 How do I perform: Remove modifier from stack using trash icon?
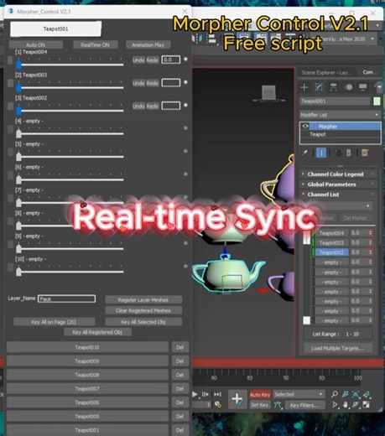349,153
